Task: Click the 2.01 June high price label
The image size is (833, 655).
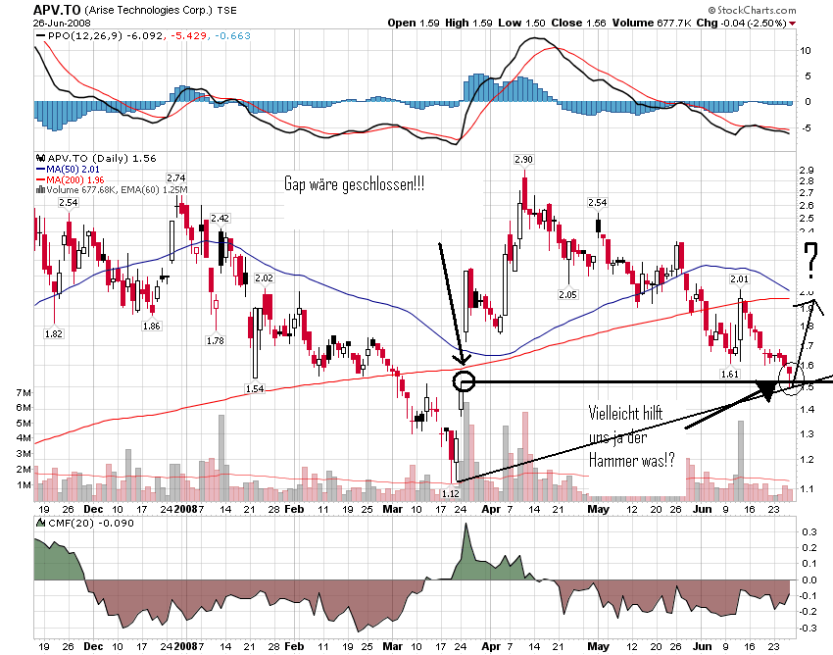Action: pyautogui.click(x=740, y=279)
